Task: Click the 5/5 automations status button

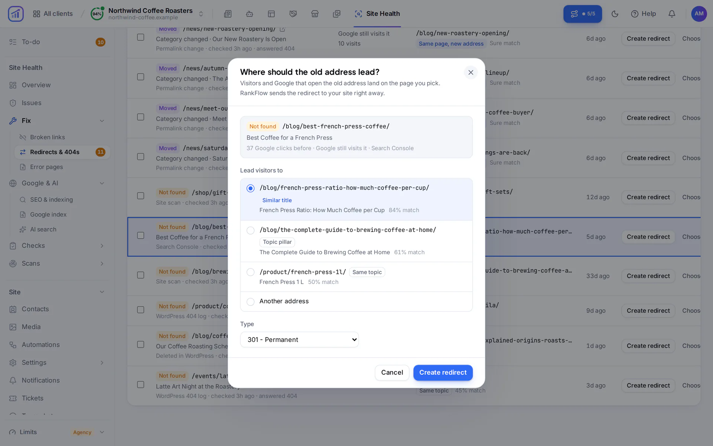Action: 583,14
